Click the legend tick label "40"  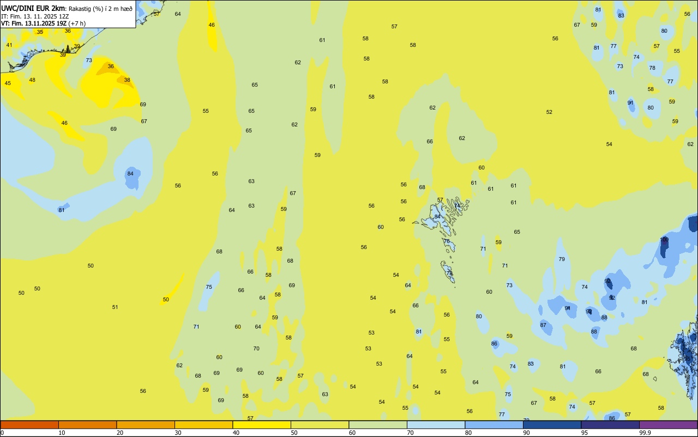tap(236, 433)
